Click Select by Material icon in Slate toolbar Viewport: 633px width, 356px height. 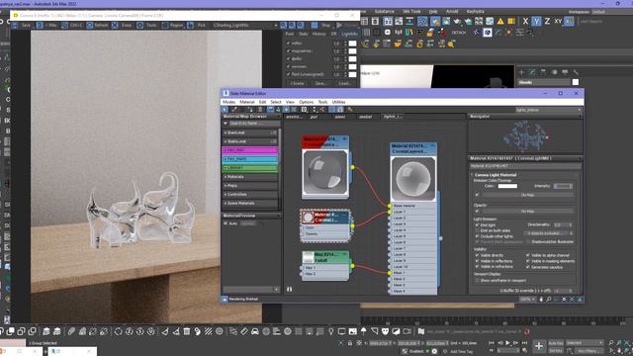(x=349, y=110)
